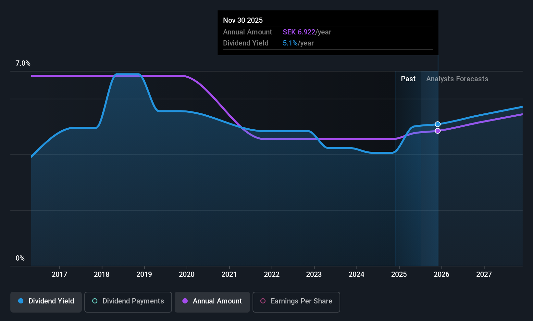Click the 2021 x-axis label
The height and width of the screenshot is (321, 533).
229,275
